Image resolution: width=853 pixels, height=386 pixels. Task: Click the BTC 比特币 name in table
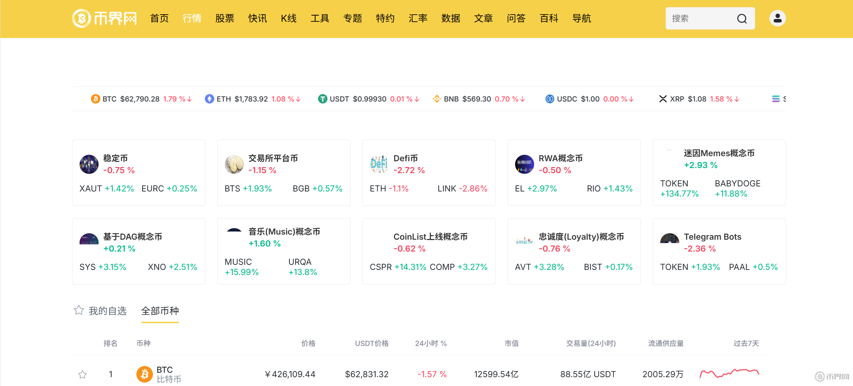tap(169, 374)
